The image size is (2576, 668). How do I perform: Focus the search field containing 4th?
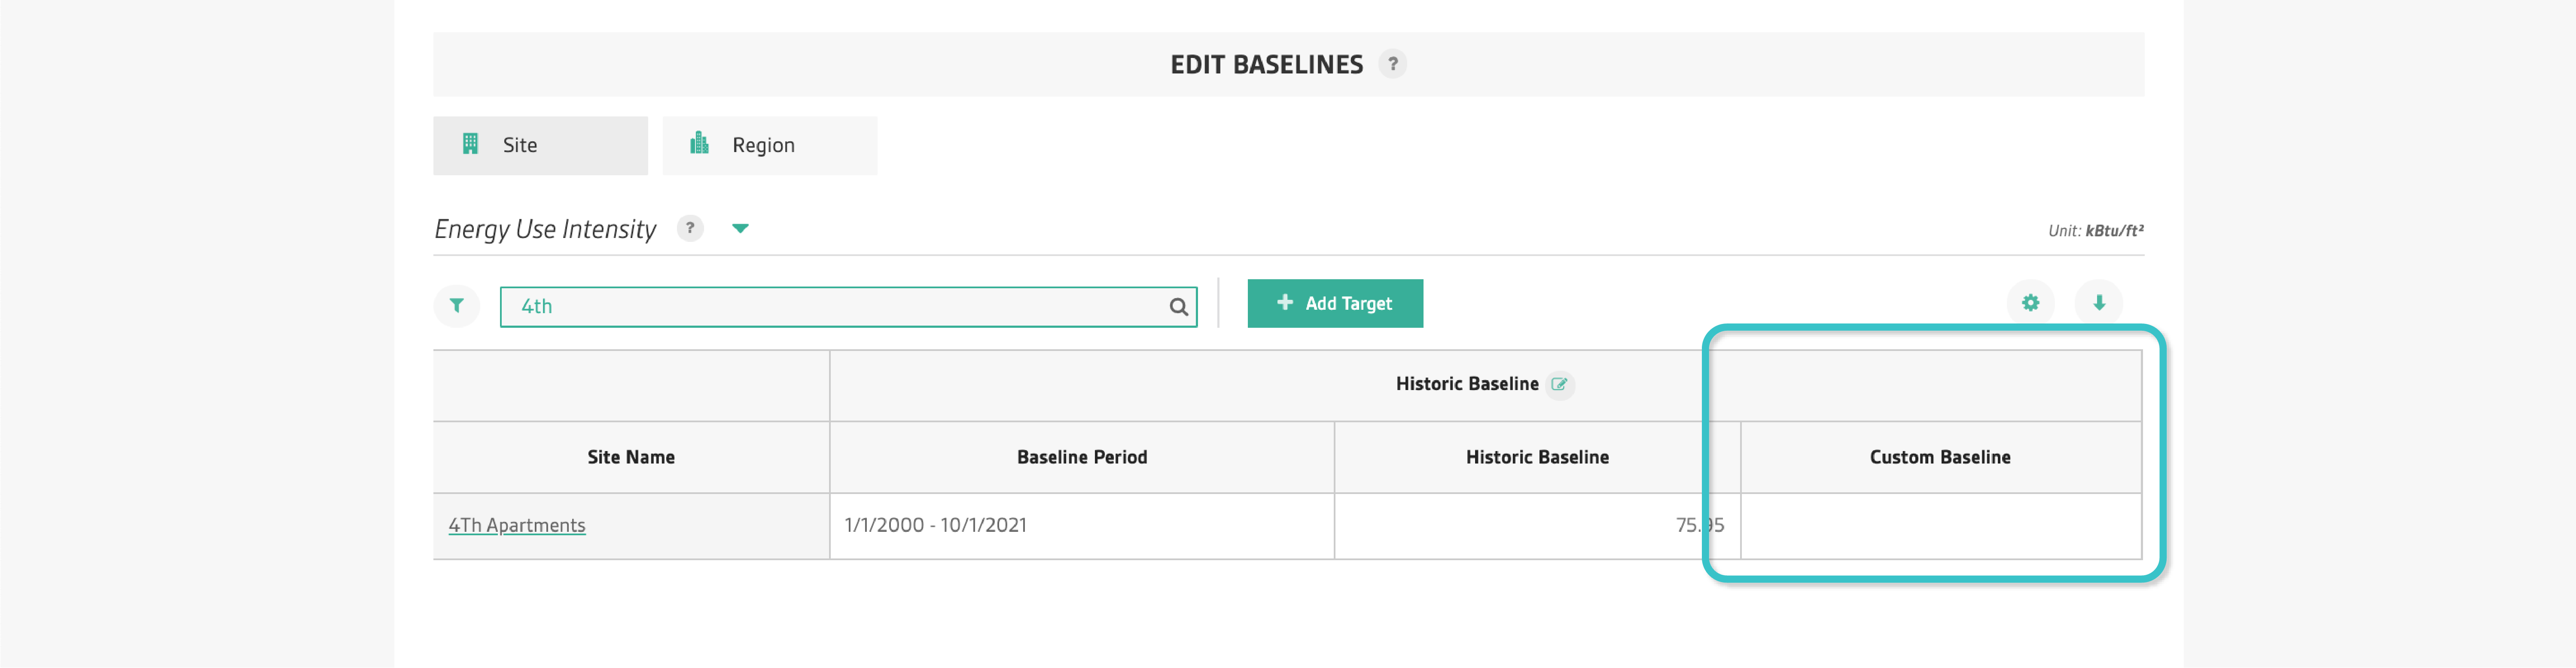[848, 307]
